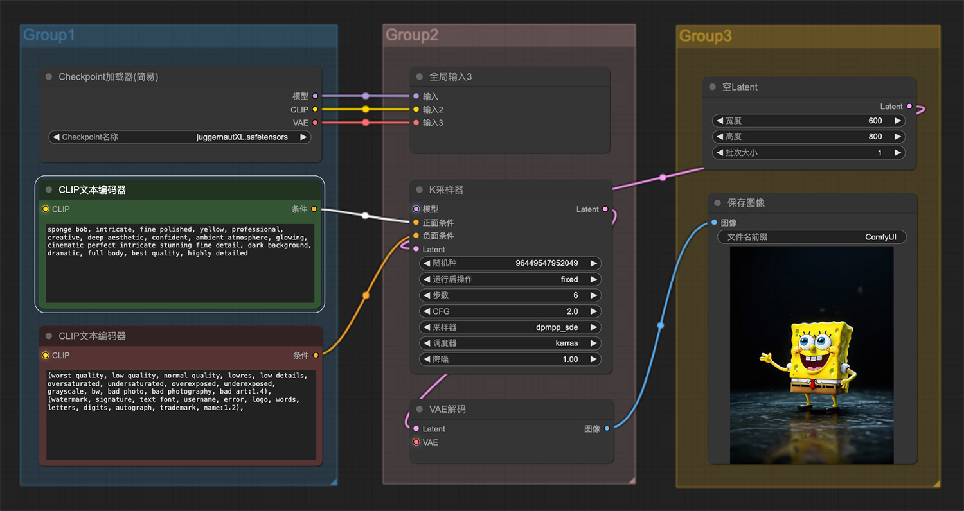The image size is (964, 511).
Task: Click the generated SpongeBob image preview
Action: [812, 355]
